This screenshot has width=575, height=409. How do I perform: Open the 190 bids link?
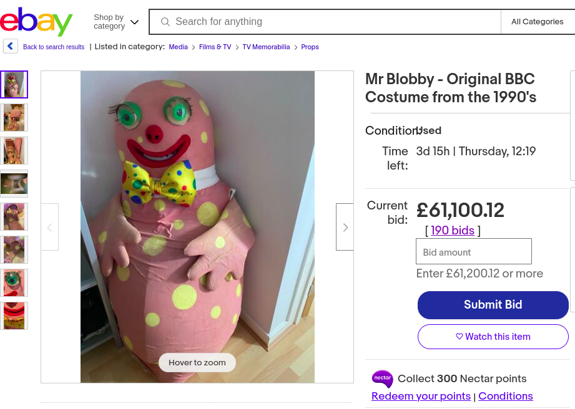pos(453,231)
